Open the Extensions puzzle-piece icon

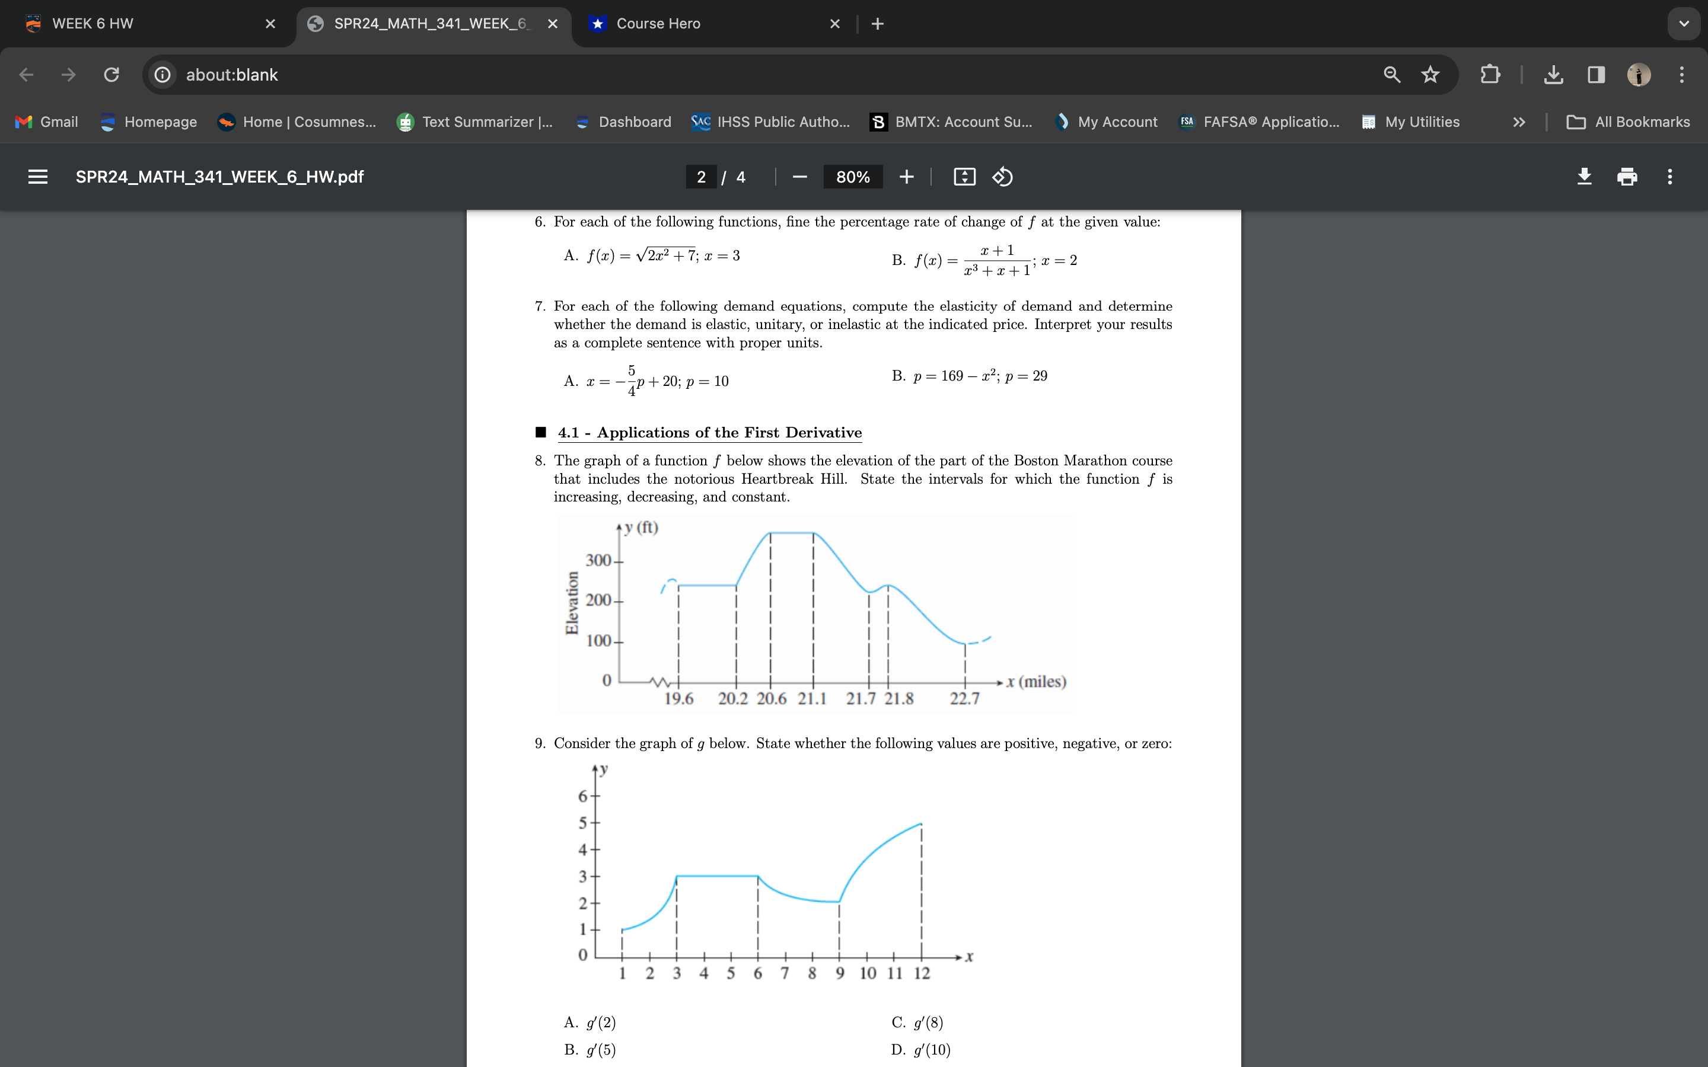(x=1490, y=74)
